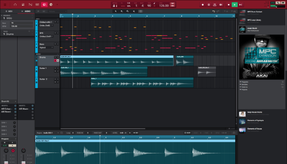Switch to the AUDIO tracks tab

(26, 11)
